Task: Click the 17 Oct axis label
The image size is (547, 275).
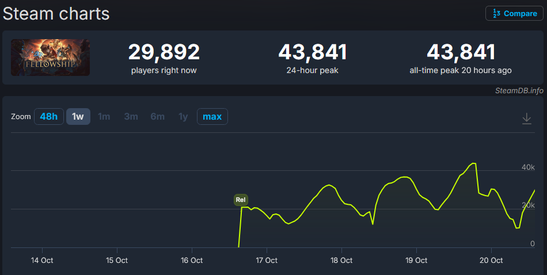Action: point(267,261)
